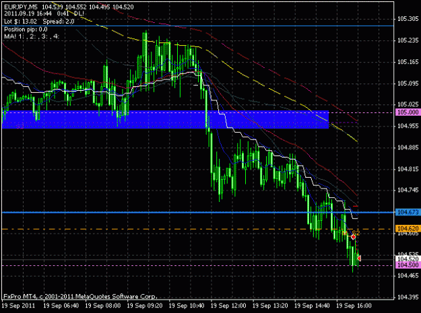Click the 104.815 price scale value
The height and width of the screenshot is (313, 421).
pyautogui.click(x=408, y=169)
